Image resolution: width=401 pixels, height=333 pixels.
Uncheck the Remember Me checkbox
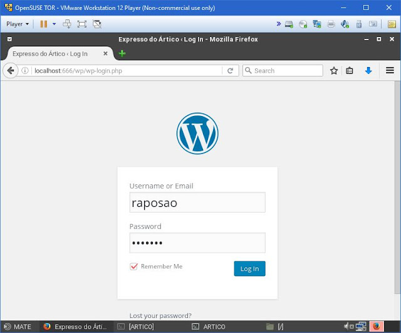133,267
